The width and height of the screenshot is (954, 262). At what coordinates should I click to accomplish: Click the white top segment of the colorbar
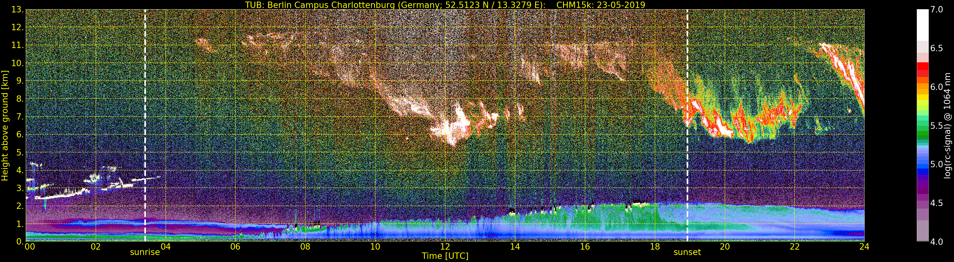click(x=923, y=24)
